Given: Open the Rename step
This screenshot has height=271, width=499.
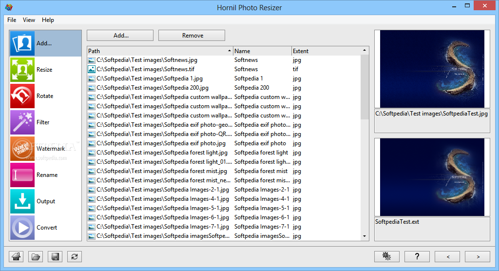Looking at the screenshot, I should coord(45,175).
